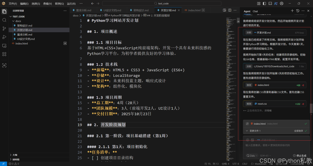Click 全部放弃 to discard all changes

[x=298, y=131]
